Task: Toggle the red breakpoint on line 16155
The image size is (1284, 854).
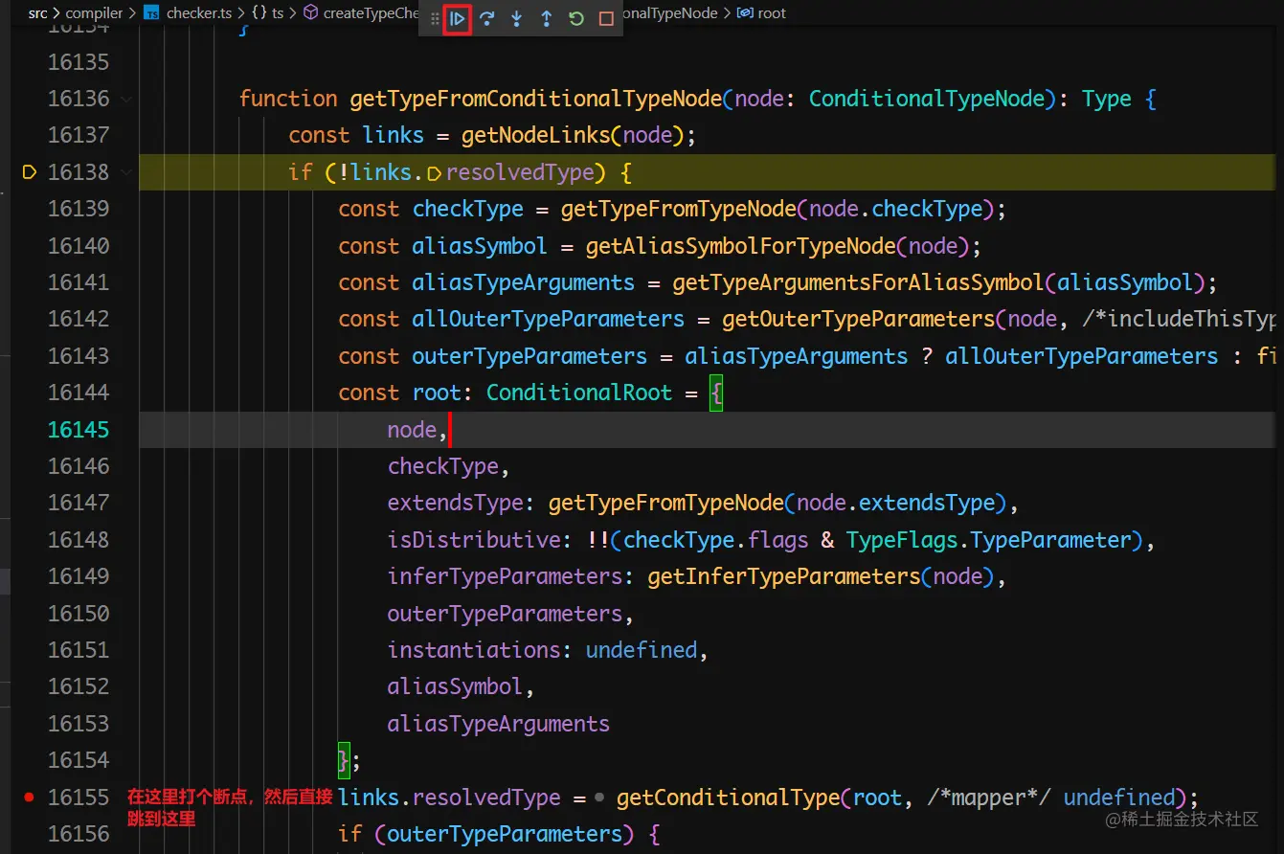Action: pos(29,798)
